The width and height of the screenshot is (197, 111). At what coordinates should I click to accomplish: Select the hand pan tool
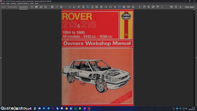click(144, 7)
